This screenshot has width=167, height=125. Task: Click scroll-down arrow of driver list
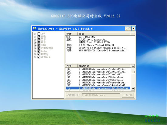coord(133,88)
